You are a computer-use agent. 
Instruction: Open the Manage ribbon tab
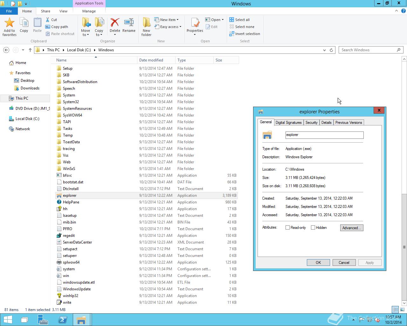click(x=89, y=11)
